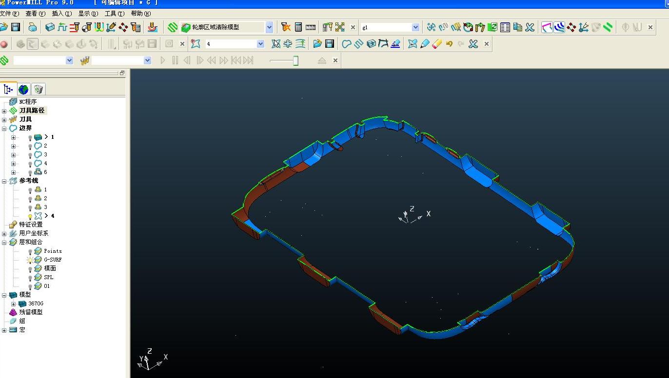Collapse the 边界 tree node
Image resolution: width=669 pixels, height=378 pixels.
tap(4, 128)
